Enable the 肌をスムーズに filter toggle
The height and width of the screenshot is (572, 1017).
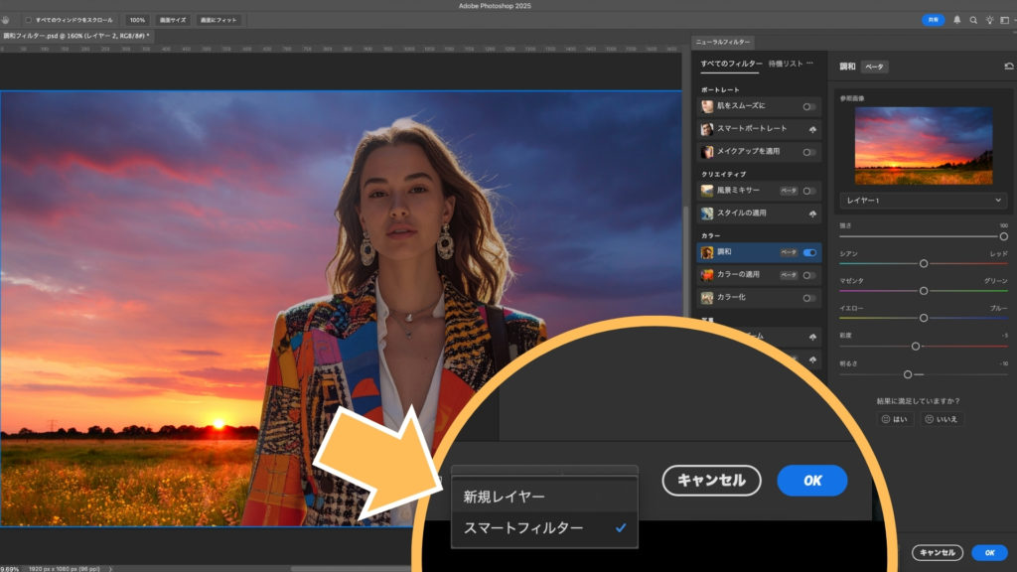809,106
